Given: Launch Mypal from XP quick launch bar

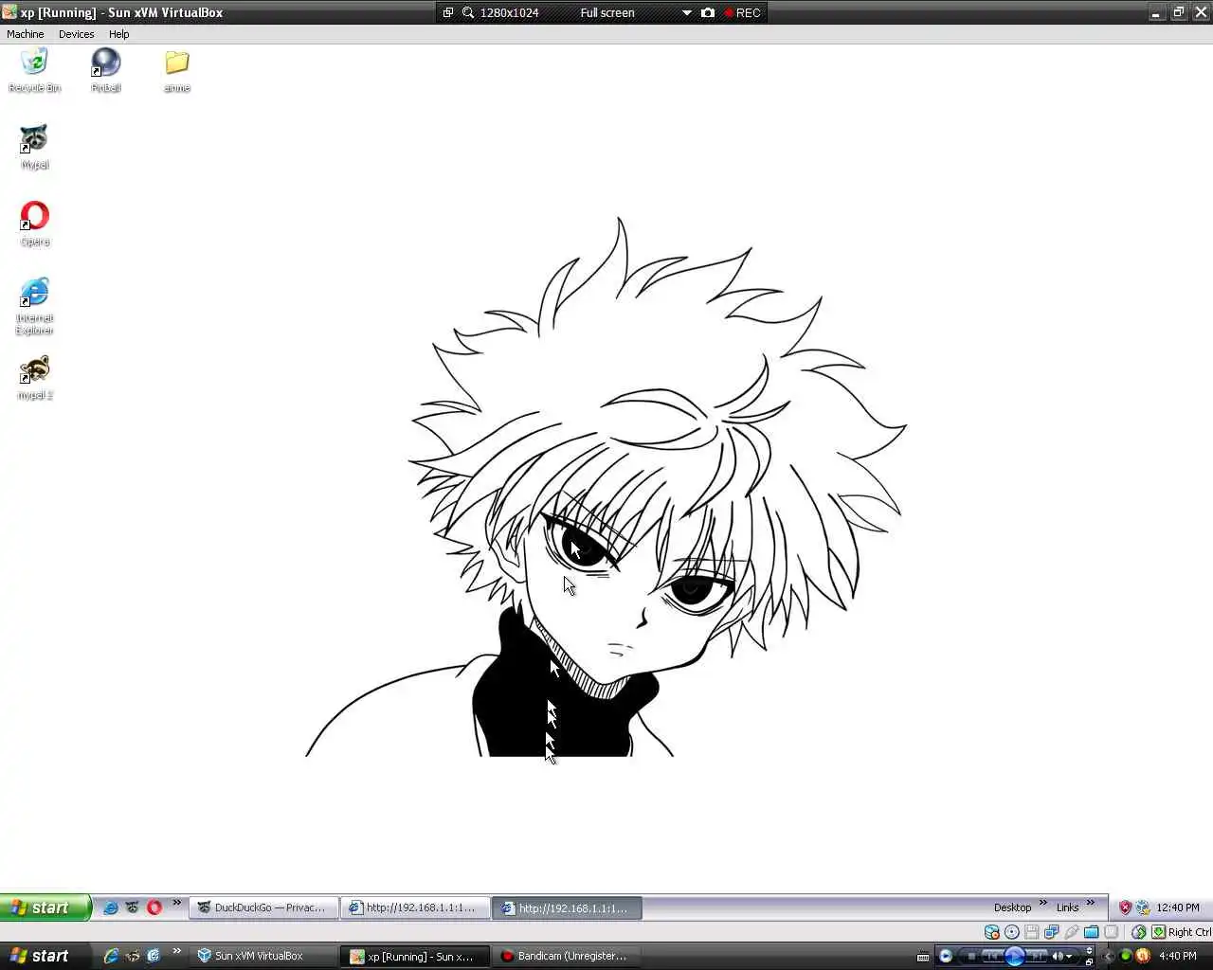Looking at the screenshot, I should [132, 907].
